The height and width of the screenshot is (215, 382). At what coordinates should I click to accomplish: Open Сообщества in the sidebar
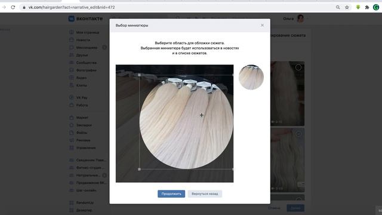tap(86, 63)
